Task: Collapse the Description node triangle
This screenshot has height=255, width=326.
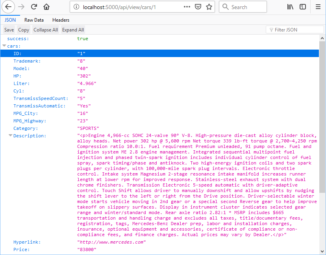Action: pyautogui.click(x=10, y=135)
